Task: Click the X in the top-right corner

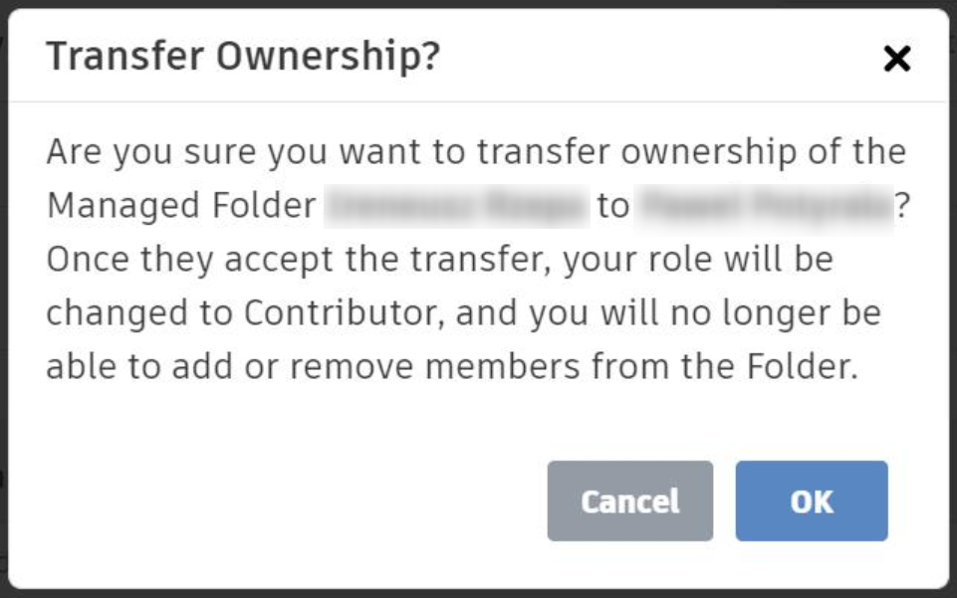Action: (895, 58)
